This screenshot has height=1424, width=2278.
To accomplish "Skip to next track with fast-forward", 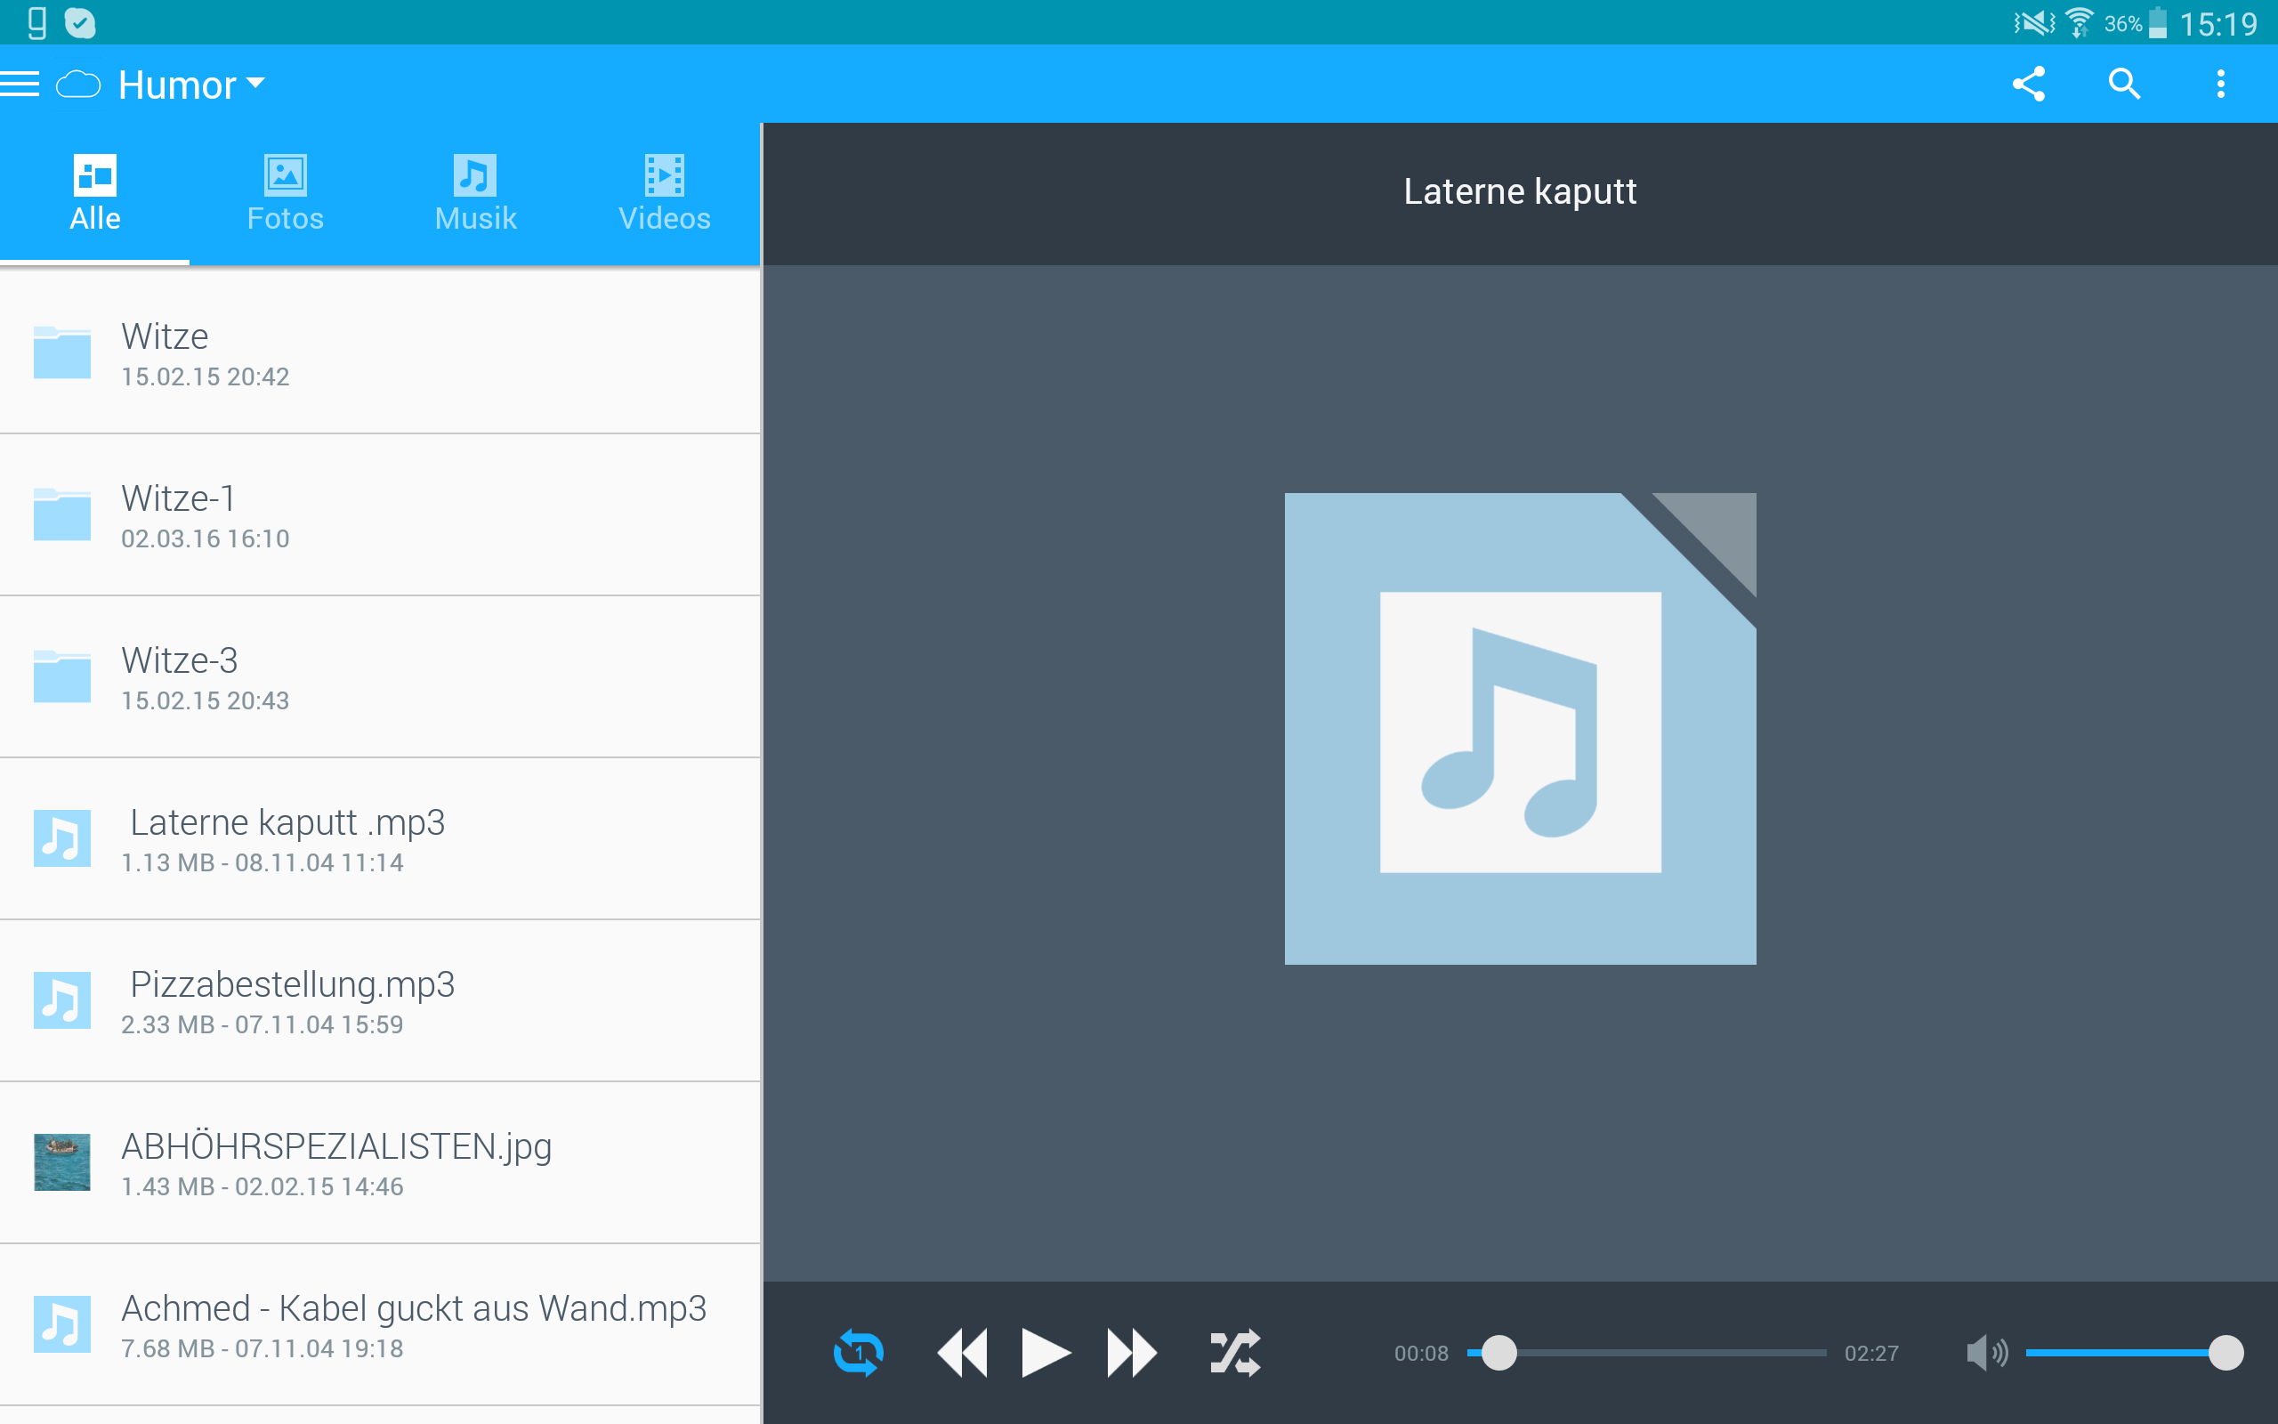I will [1132, 1353].
